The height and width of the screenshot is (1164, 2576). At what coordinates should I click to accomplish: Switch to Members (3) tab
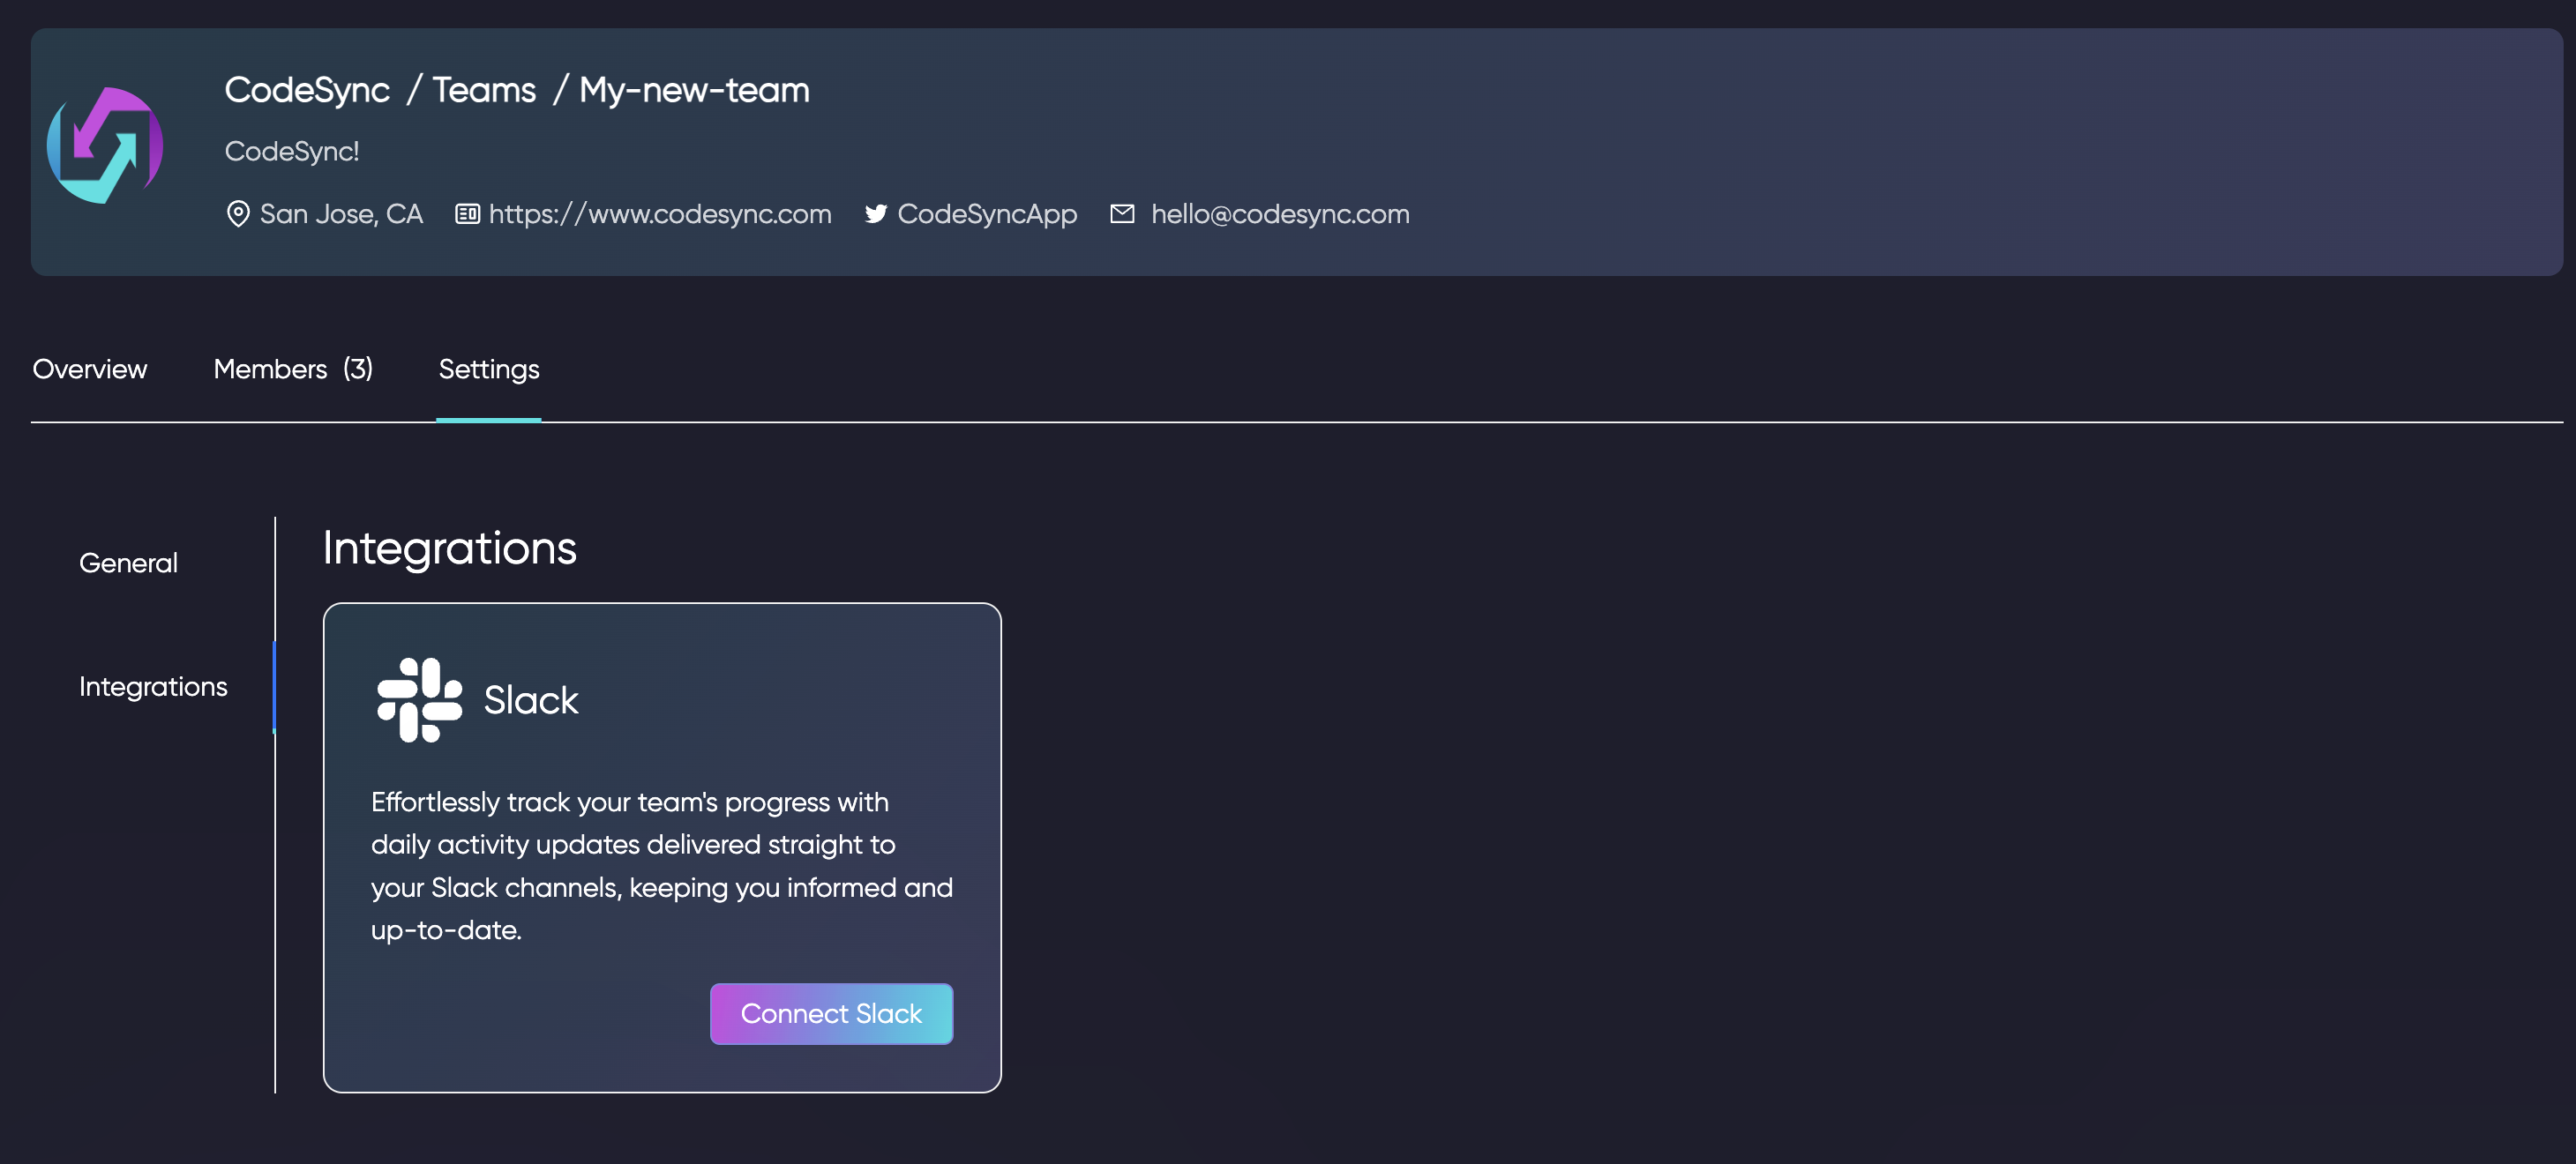pos(293,369)
